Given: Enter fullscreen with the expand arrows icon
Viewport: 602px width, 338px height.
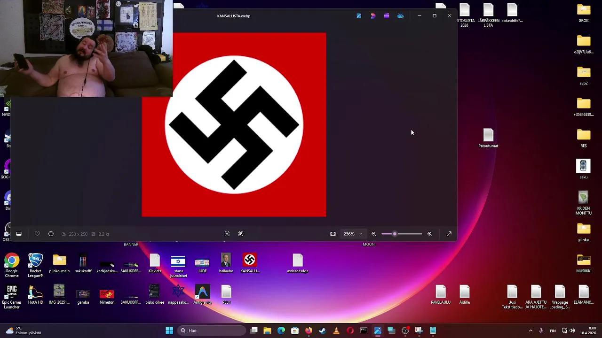Looking at the screenshot, I should tap(449, 234).
